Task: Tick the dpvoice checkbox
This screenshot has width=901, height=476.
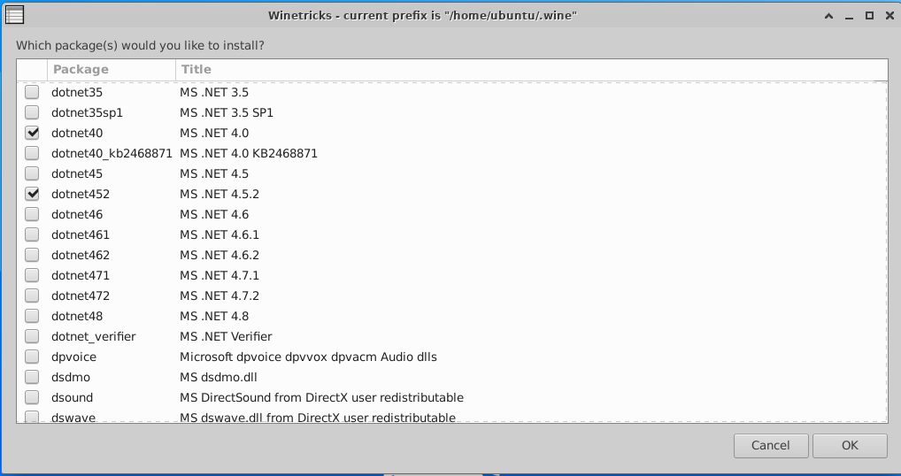Action: tap(32, 357)
